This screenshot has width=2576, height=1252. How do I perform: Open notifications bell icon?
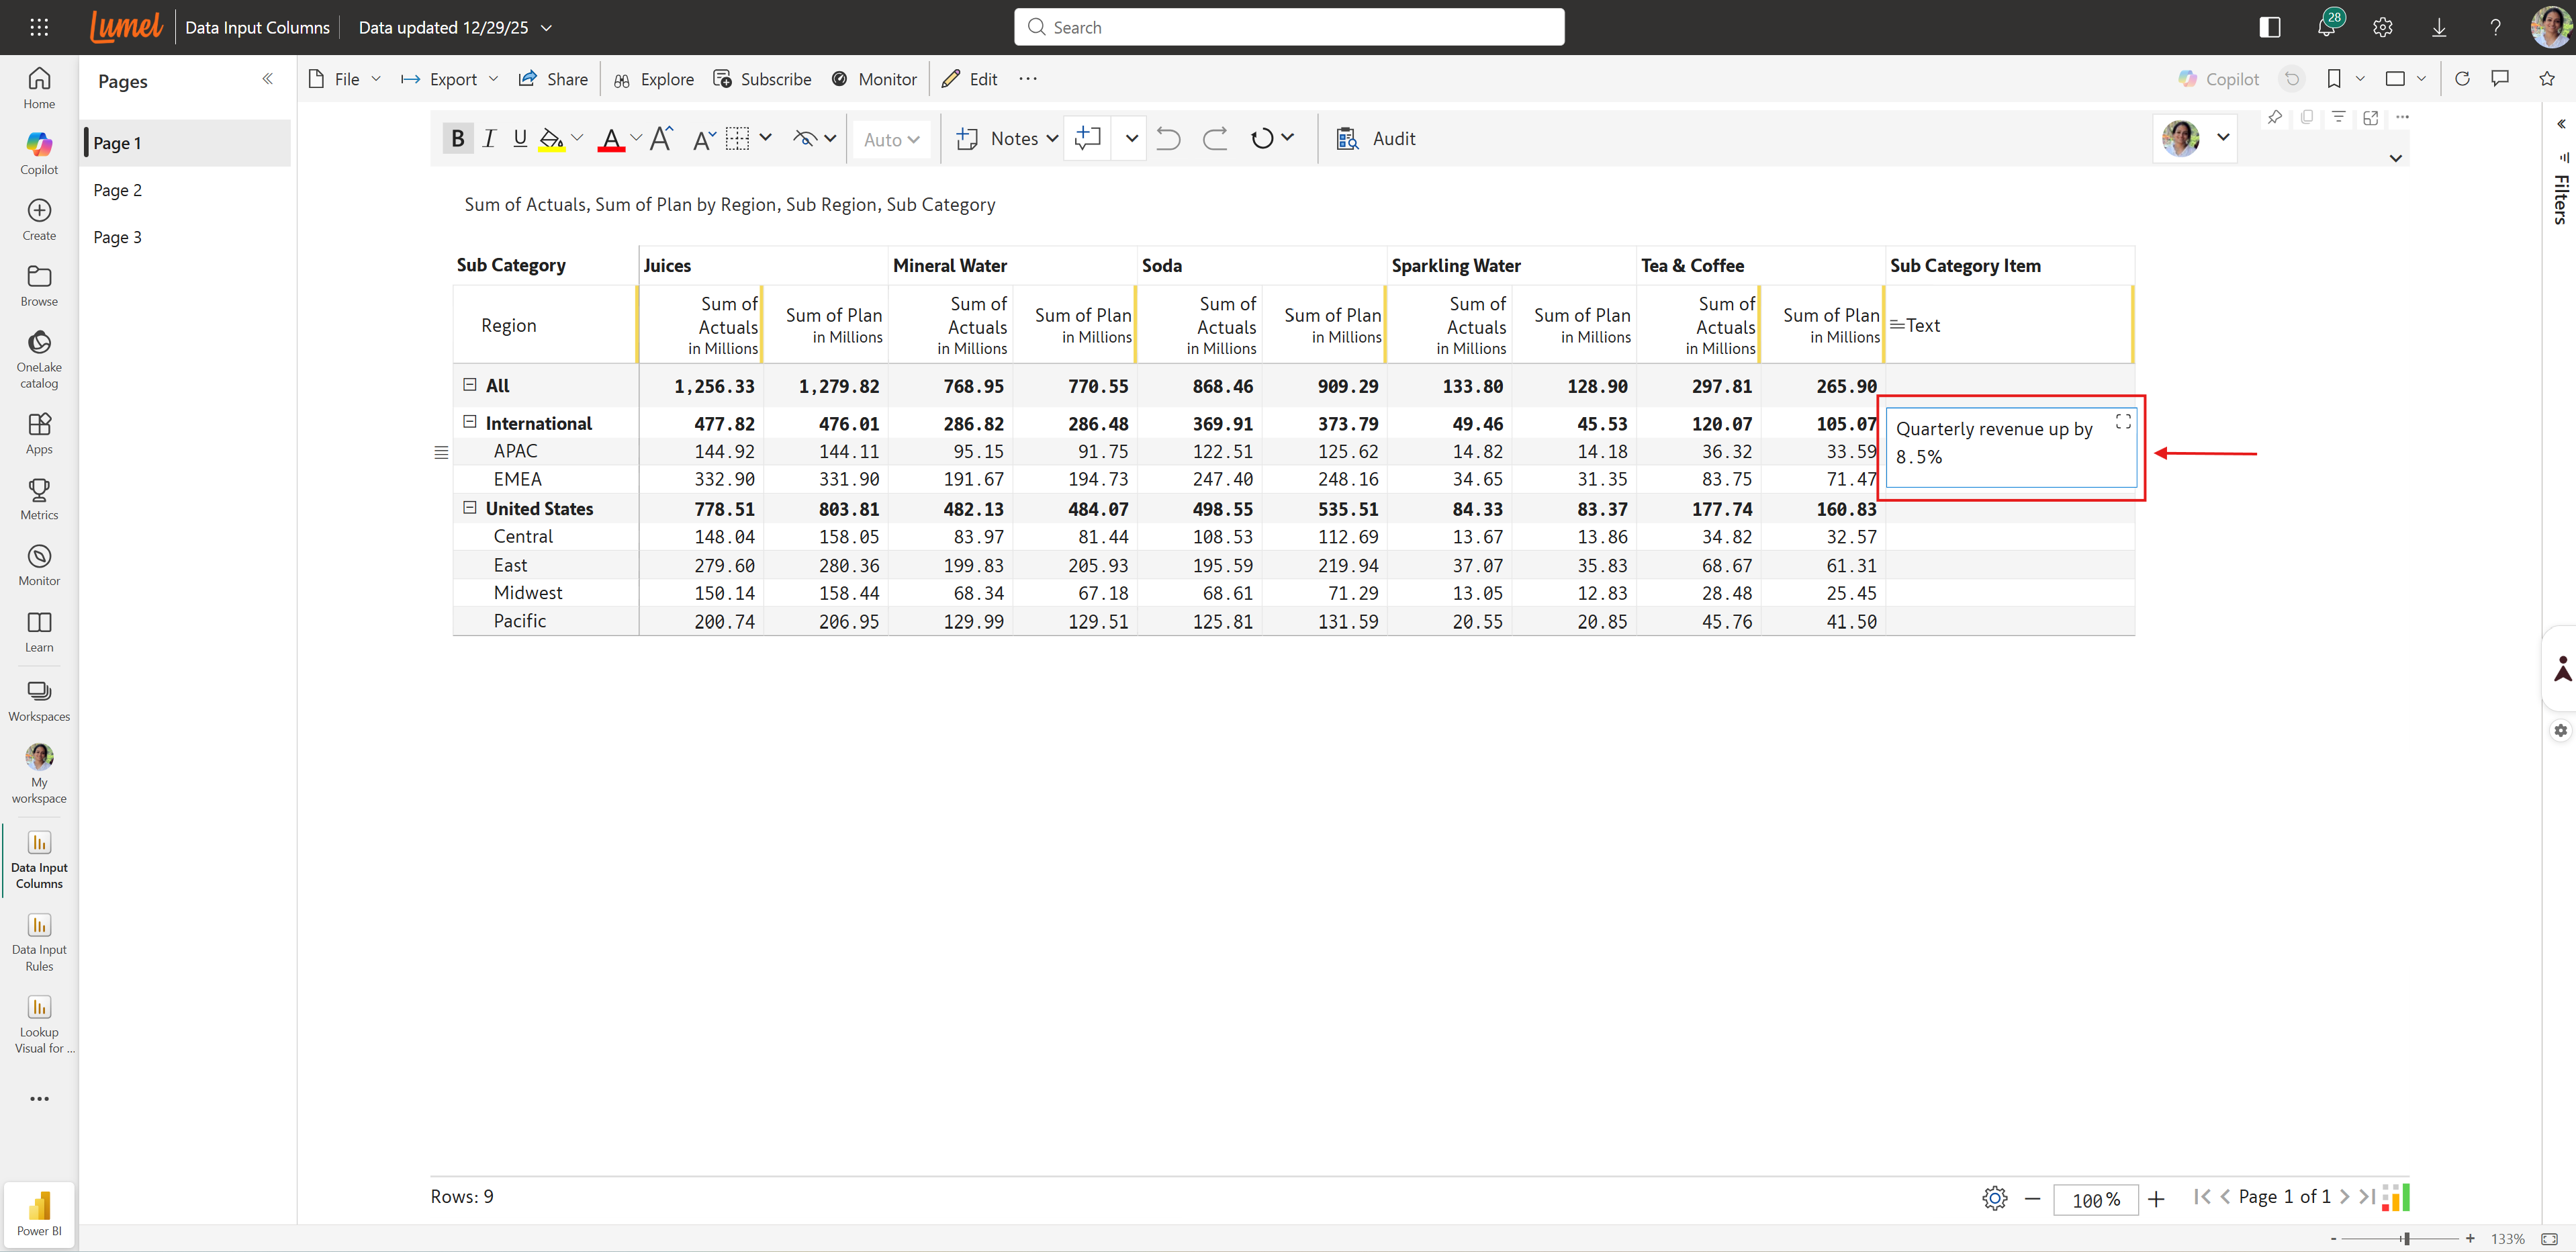(2326, 27)
